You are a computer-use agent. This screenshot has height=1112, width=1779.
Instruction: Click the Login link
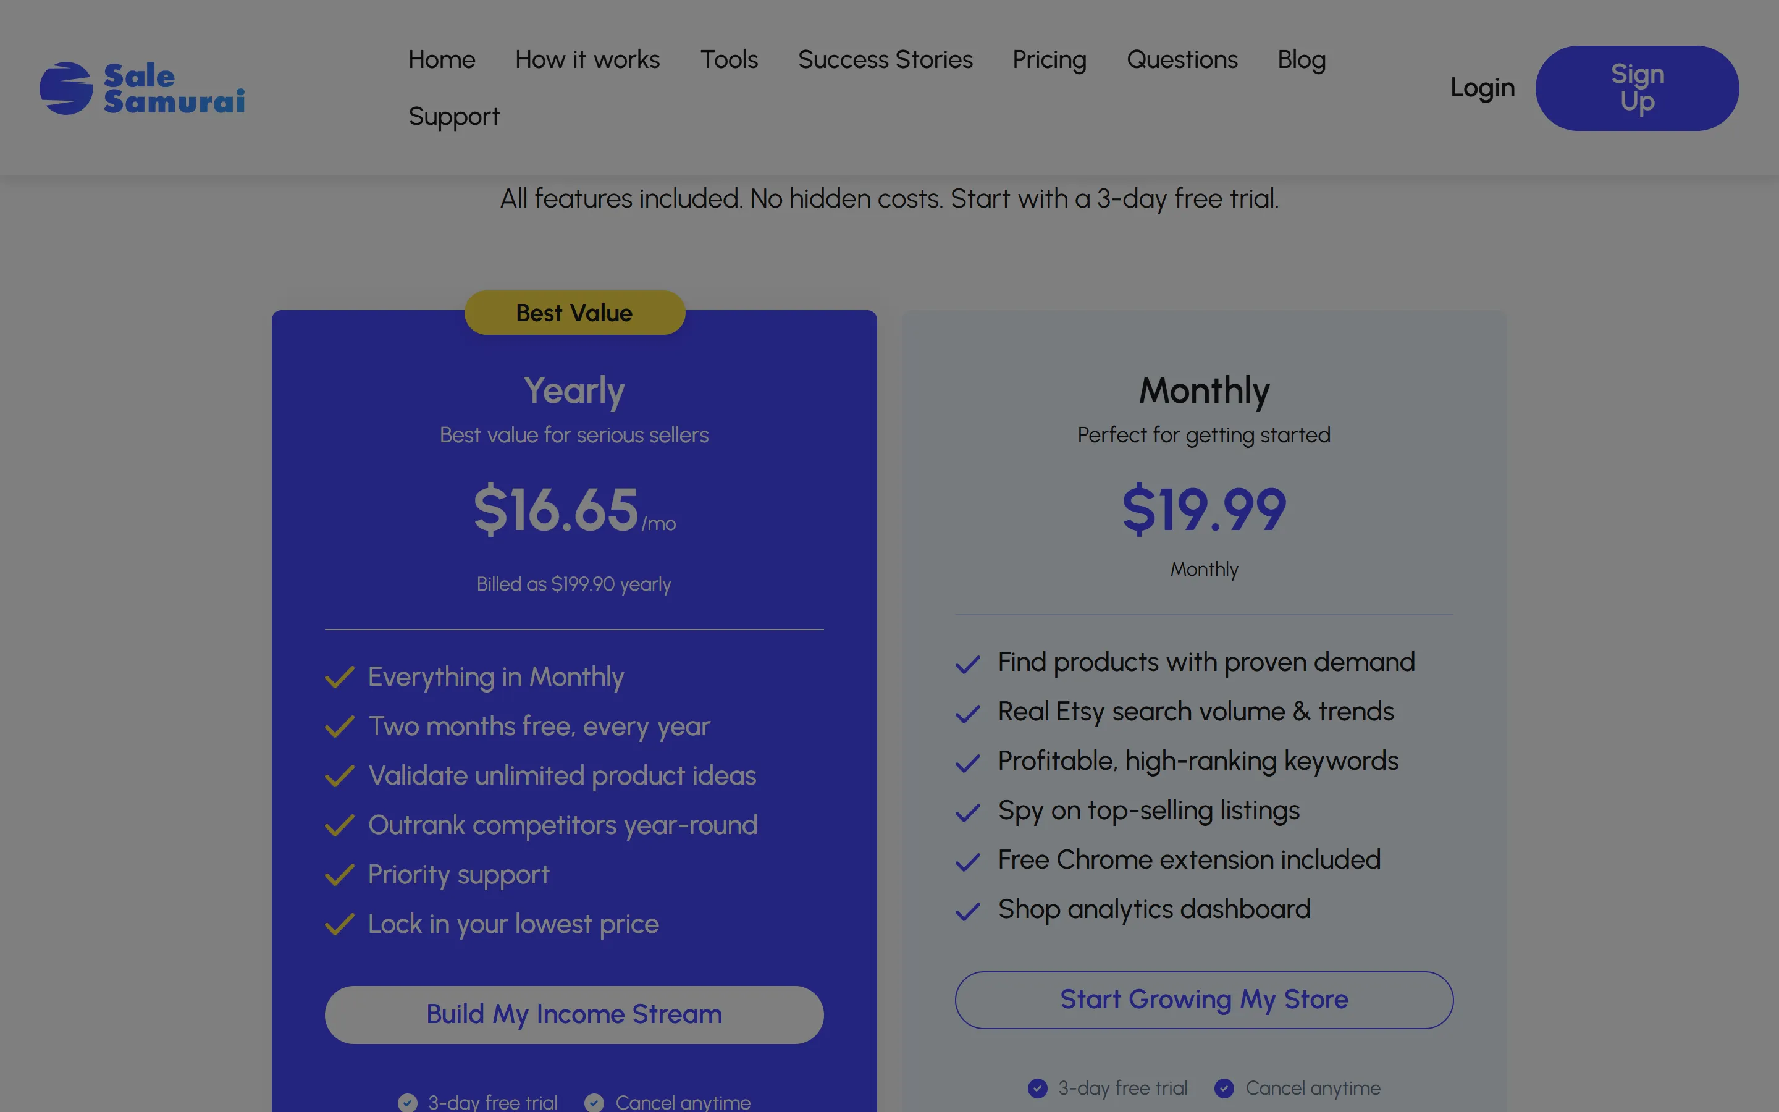pos(1482,88)
